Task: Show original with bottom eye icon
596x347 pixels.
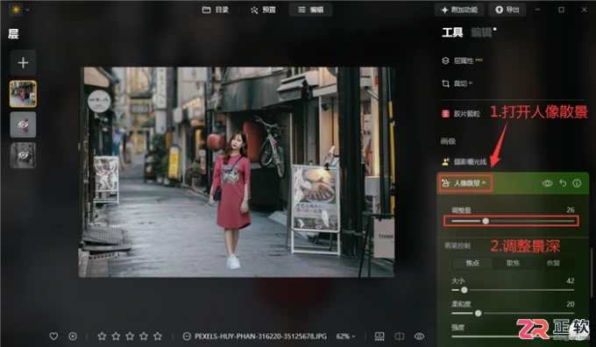Action: point(419,336)
